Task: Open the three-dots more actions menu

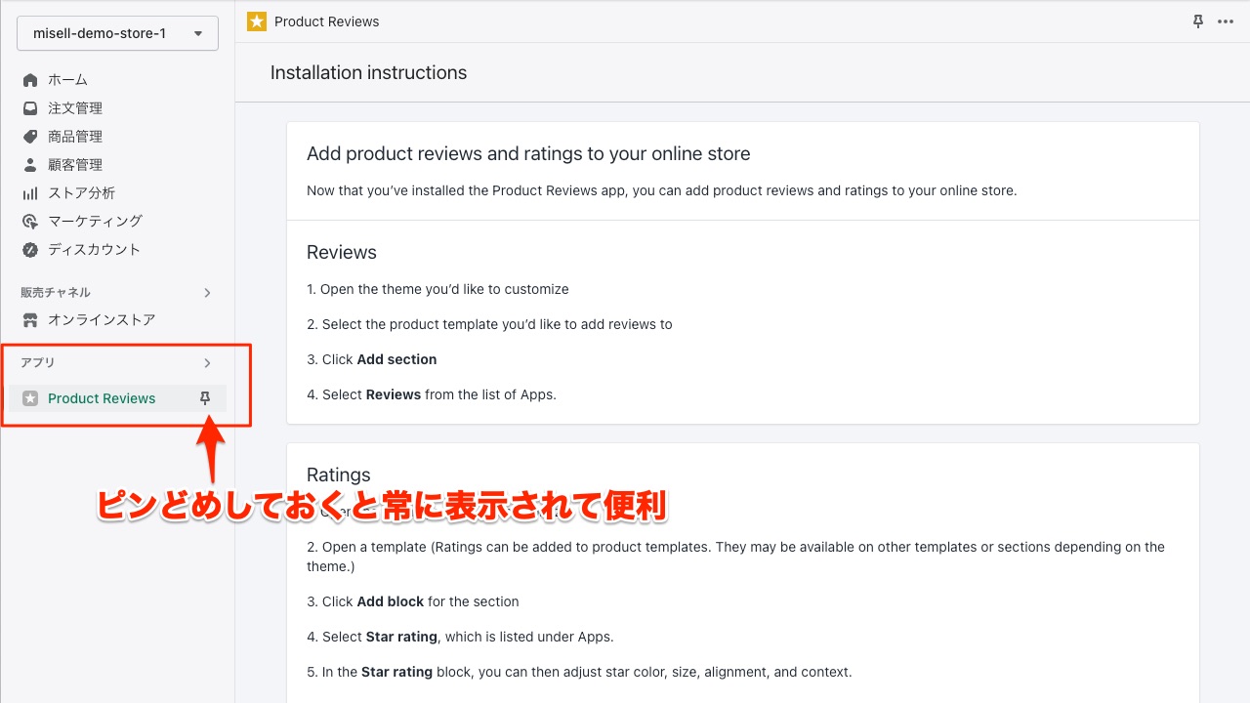Action: tap(1226, 21)
